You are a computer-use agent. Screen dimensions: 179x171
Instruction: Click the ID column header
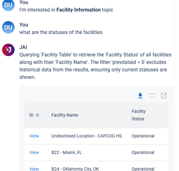pyautogui.click(x=31, y=115)
